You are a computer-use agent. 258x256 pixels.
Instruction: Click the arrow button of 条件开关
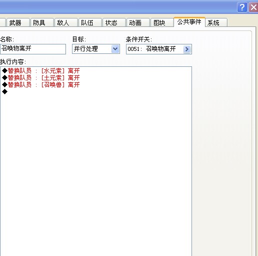(x=187, y=49)
